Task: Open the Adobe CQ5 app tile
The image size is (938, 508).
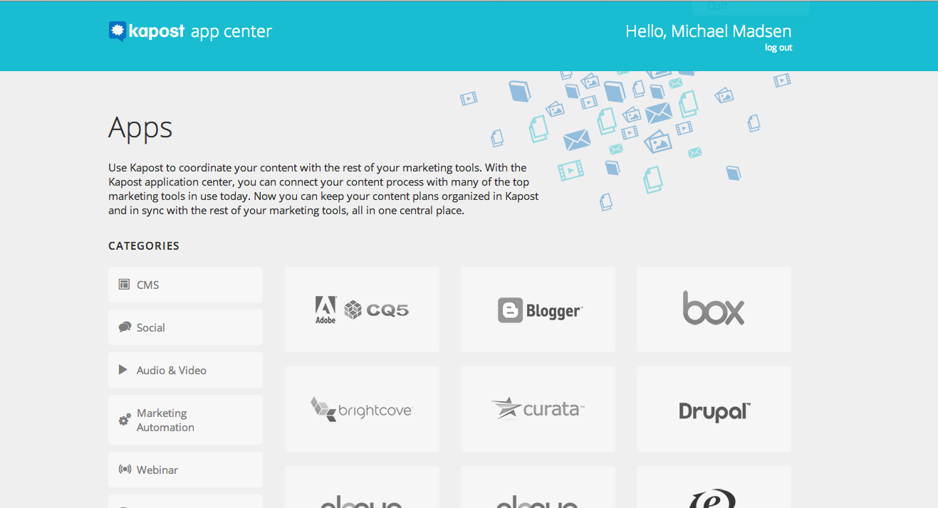Action: pos(362,309)
